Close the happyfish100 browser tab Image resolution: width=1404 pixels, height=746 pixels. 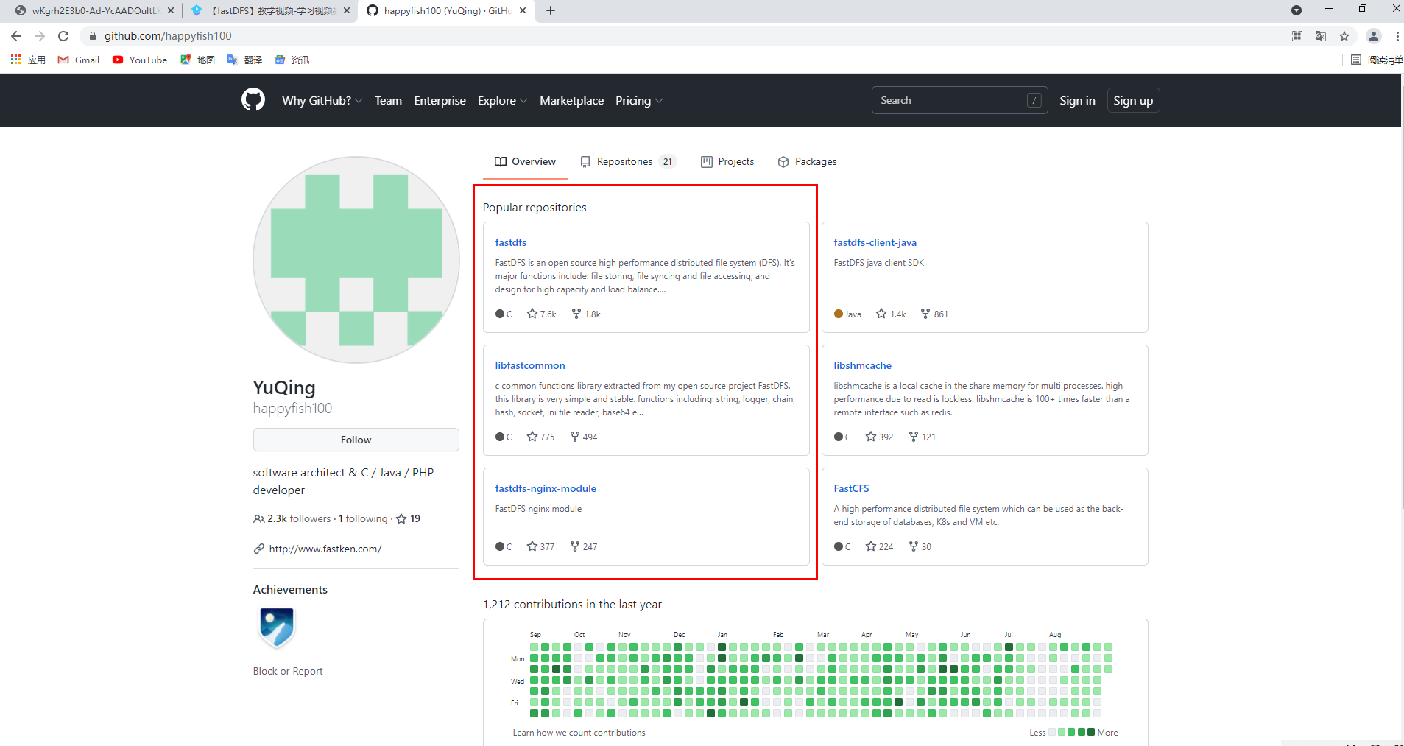(523, 10)
